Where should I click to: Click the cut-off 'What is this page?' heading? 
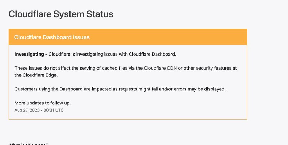click(x=28, y=144)
